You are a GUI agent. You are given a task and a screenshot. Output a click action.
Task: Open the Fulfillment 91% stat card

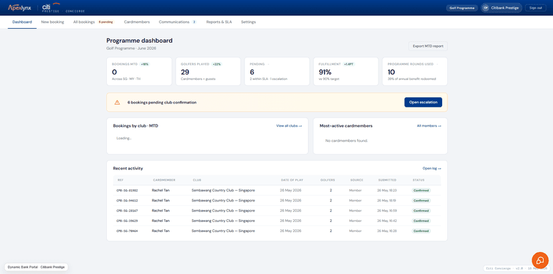(346, 71)
